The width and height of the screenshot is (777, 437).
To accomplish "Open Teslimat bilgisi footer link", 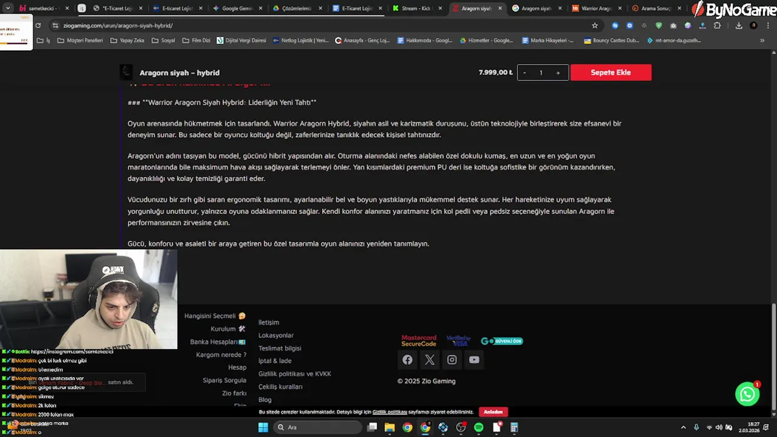I will (280, 348).
